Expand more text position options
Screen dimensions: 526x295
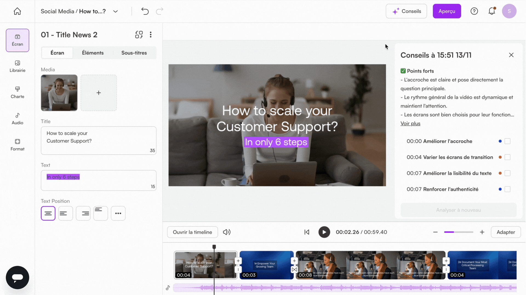click(118, 213)
